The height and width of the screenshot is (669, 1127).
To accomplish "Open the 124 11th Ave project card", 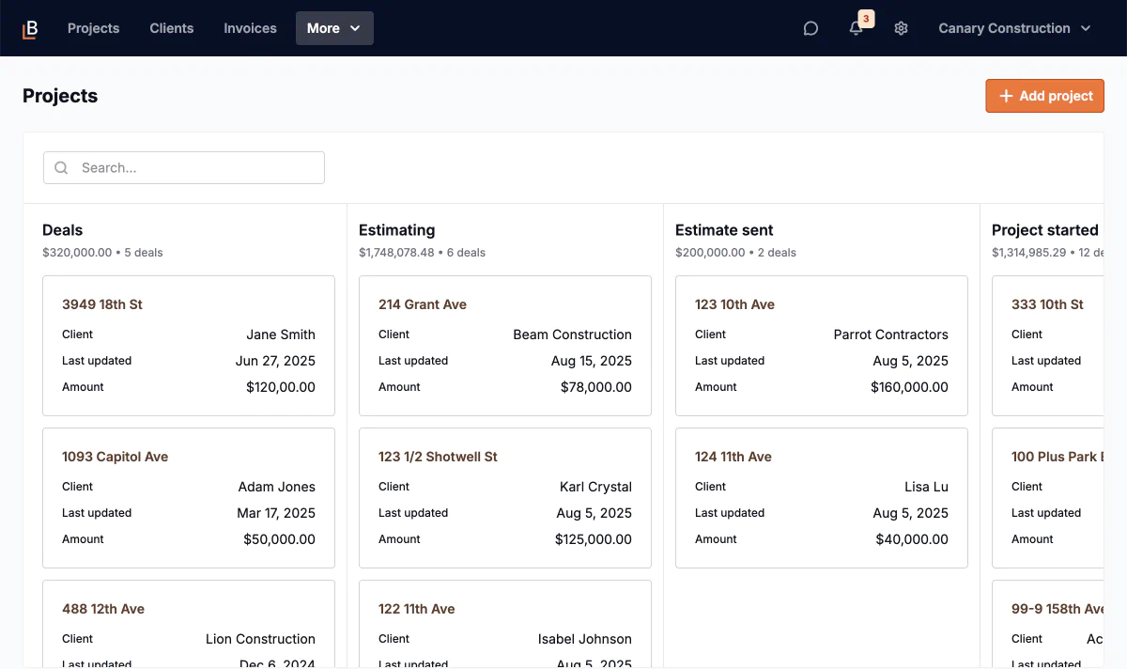I will 822,498.
